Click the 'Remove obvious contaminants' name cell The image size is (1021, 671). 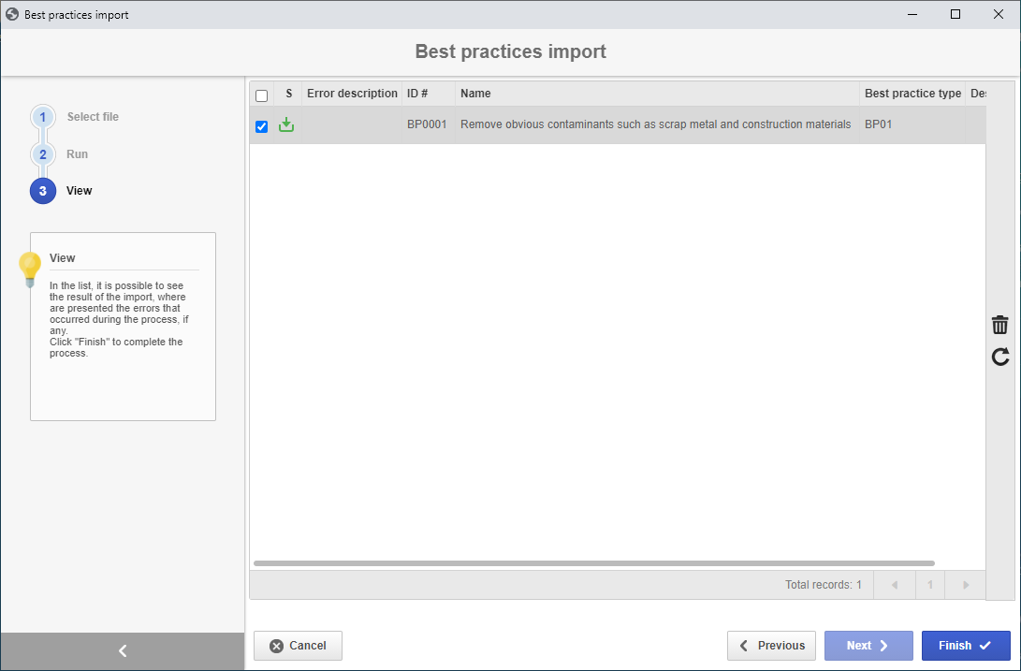click(x=656, y=124)
